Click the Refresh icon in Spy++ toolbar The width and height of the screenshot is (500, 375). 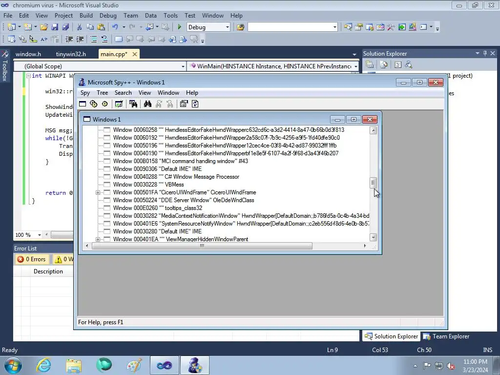pyautogui.click(x=195, y=104)
